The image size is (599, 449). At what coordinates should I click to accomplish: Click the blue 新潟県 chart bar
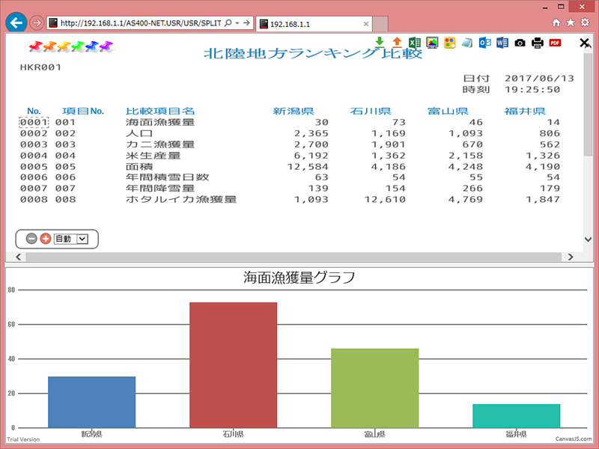click(x=91, y=402)
